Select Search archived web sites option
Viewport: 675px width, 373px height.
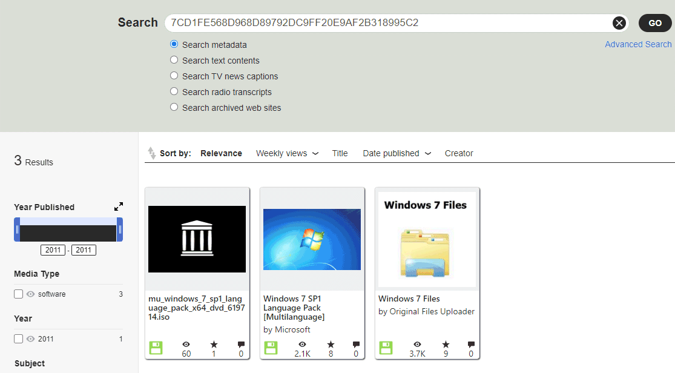(174, 107)
